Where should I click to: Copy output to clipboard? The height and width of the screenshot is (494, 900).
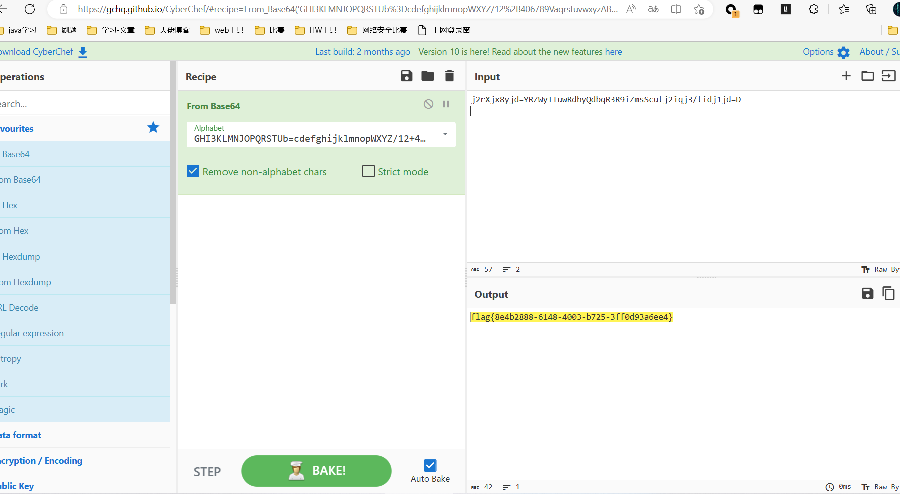888,293
